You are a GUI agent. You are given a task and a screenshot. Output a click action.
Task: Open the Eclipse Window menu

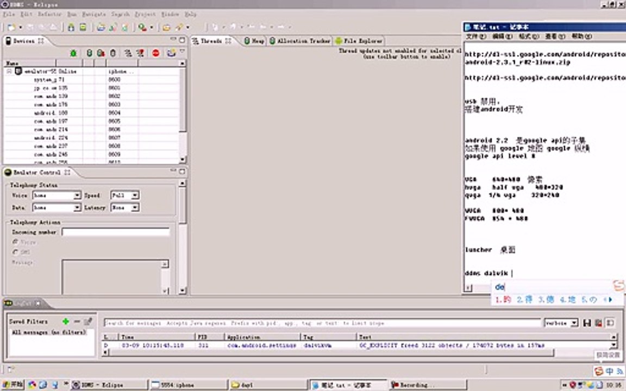[x=170, y=14]
